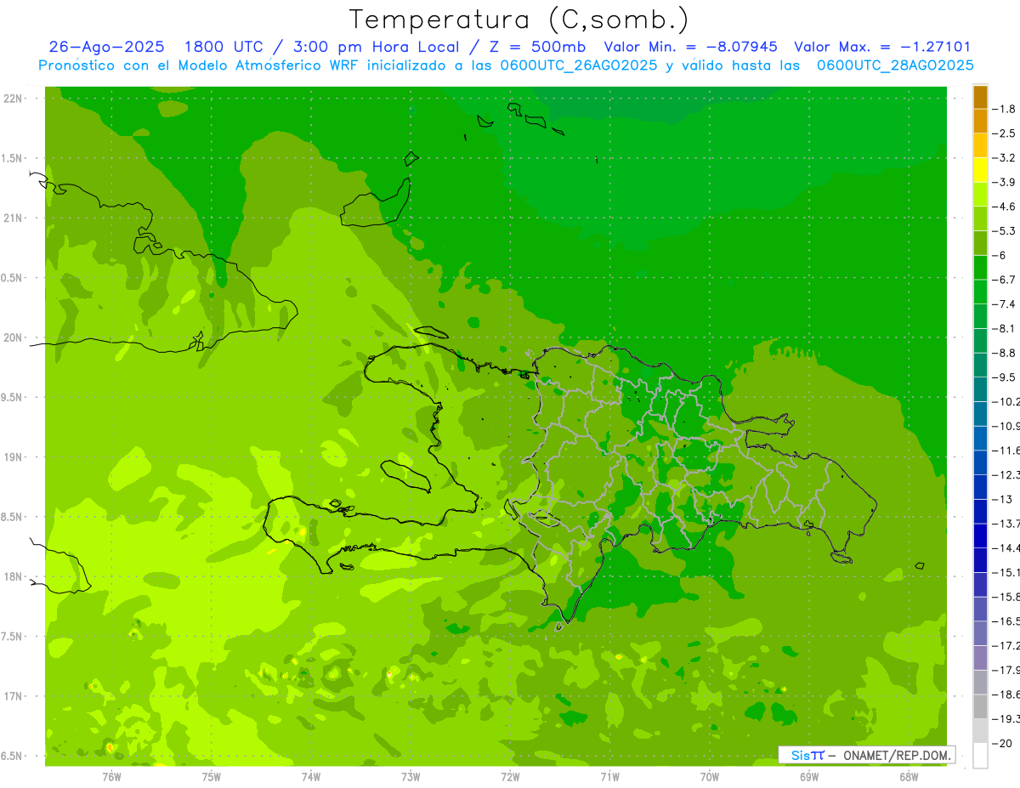Click the '72W' longitude axis label

pyautogui.click(x=511, y=777)
